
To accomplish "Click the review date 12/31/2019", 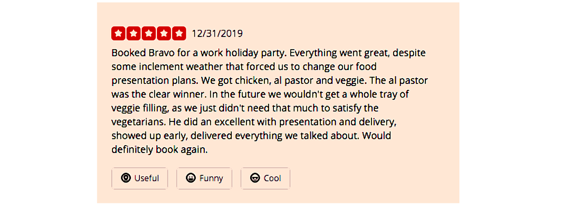I will coord(217,34).
